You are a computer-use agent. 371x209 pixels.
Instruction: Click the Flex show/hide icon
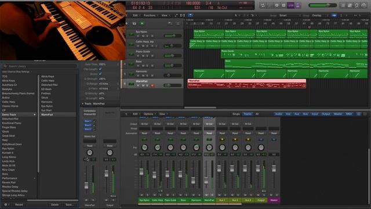pyautogui.click(x=183, y=16)
